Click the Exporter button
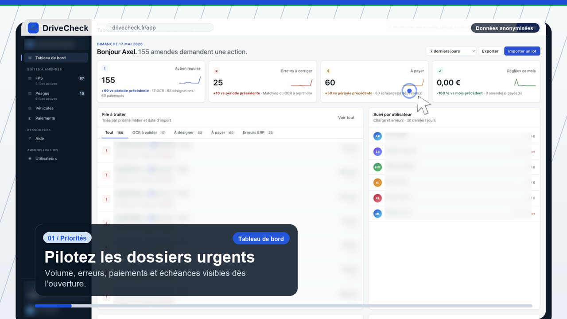The image size is (567, 319). tap(490, 51)
